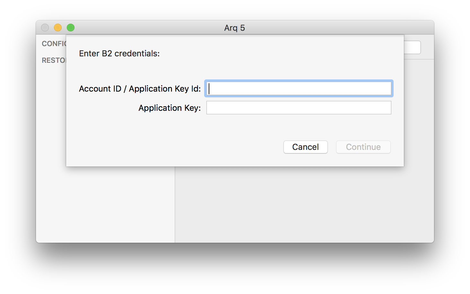Click the Arq 5 window title

coord(235,28)
